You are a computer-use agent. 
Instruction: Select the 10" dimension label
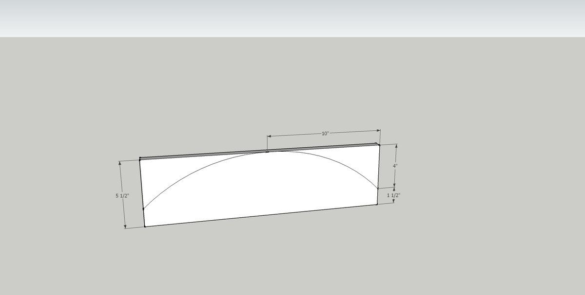tap(325, 133)
